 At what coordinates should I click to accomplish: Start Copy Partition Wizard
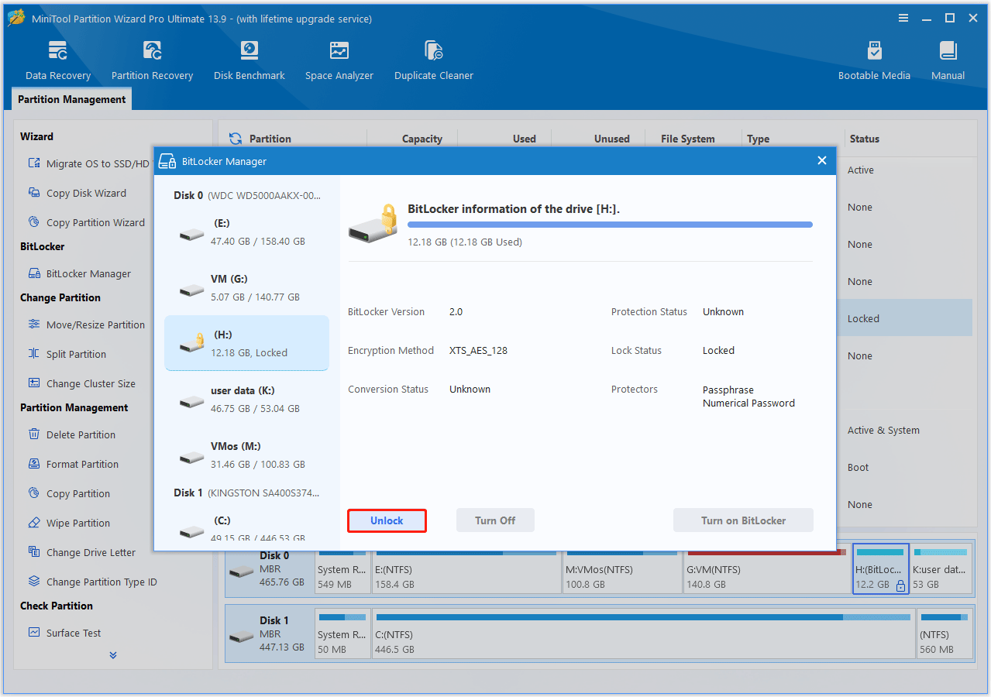(x=86, y=222)
